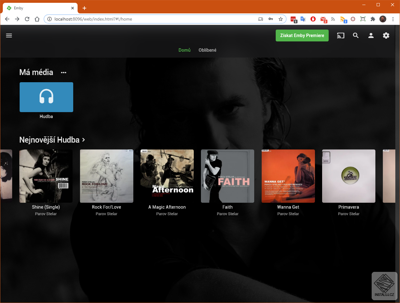
Task: Open the Chrome three-dot menu
Action: (x=393, y=19)
